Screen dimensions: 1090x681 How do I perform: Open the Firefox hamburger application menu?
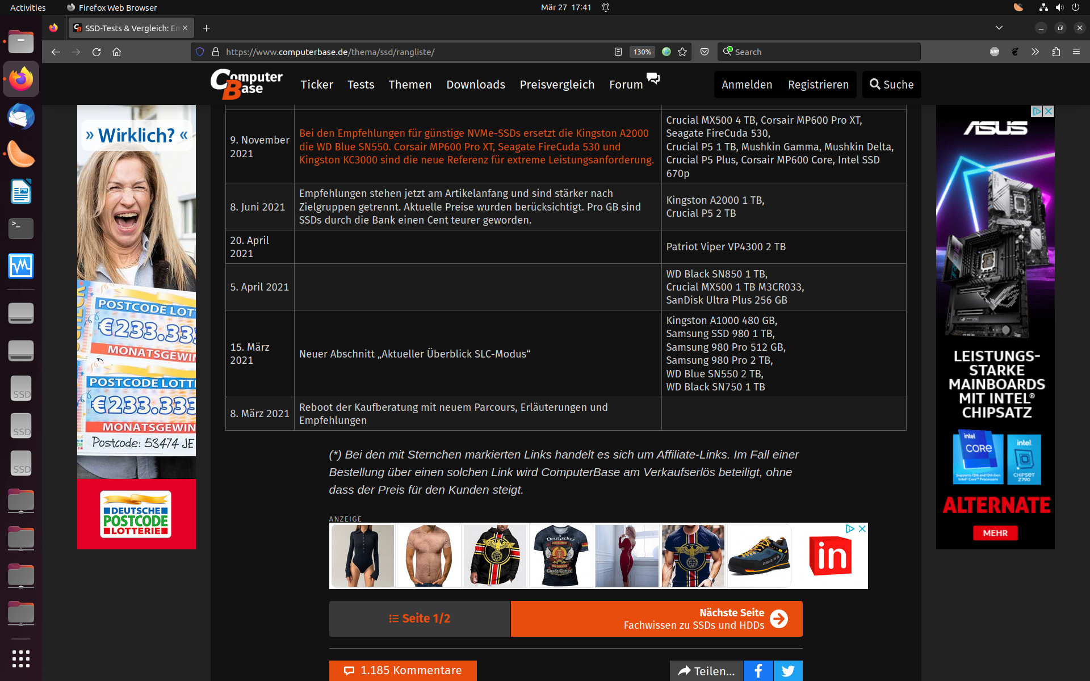[x=1076, y=52]
